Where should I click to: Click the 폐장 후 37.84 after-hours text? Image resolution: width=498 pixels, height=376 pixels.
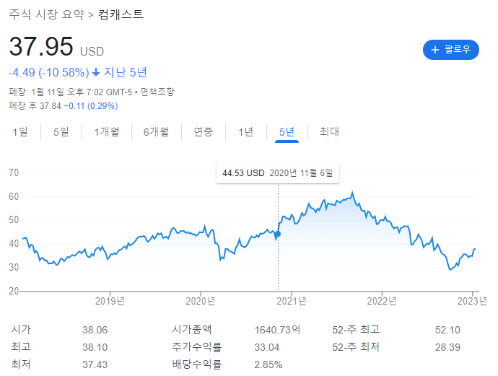click(x=35, y=106)
